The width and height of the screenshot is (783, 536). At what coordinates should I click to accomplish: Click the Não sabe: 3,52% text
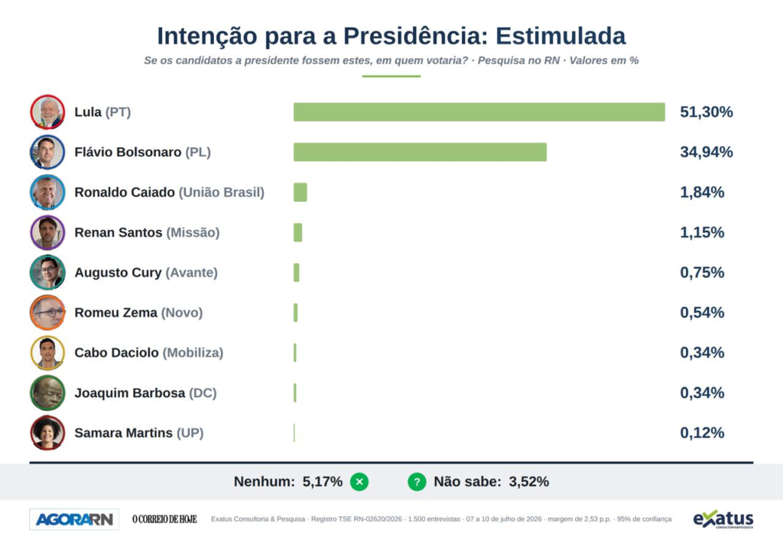pyautogui.click(x=492, y=482)
